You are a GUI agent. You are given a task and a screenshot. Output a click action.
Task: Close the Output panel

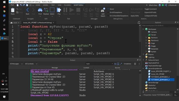pos(140,60)
